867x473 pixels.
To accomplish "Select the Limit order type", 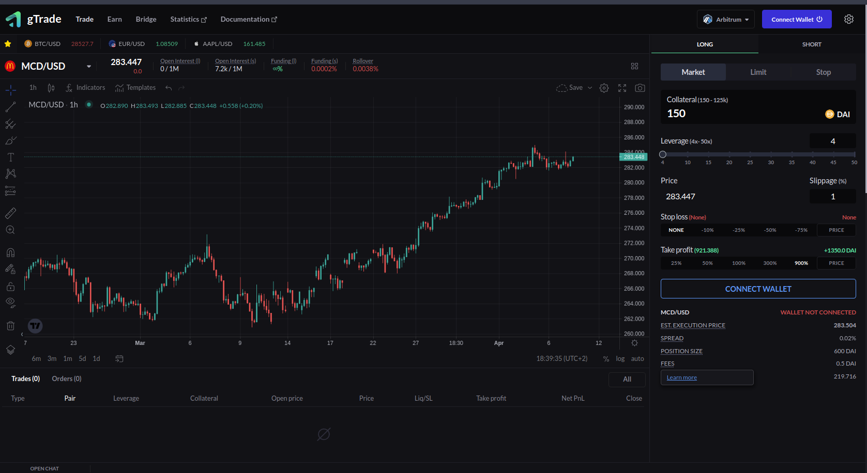I will point(758,72).
